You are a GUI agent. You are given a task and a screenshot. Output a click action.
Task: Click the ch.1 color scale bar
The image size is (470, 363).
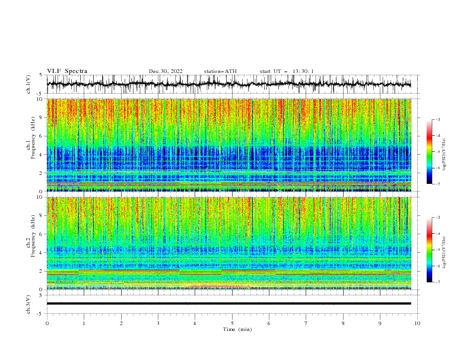430,152
